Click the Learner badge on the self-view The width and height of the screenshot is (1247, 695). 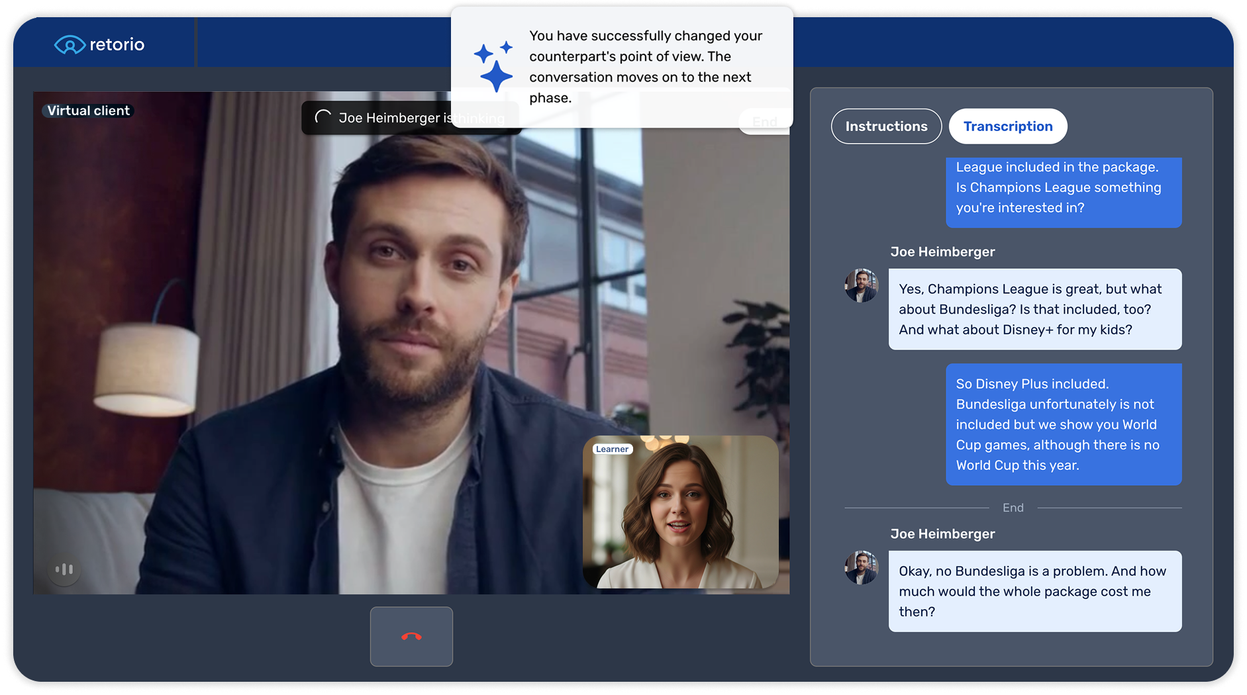611,448
